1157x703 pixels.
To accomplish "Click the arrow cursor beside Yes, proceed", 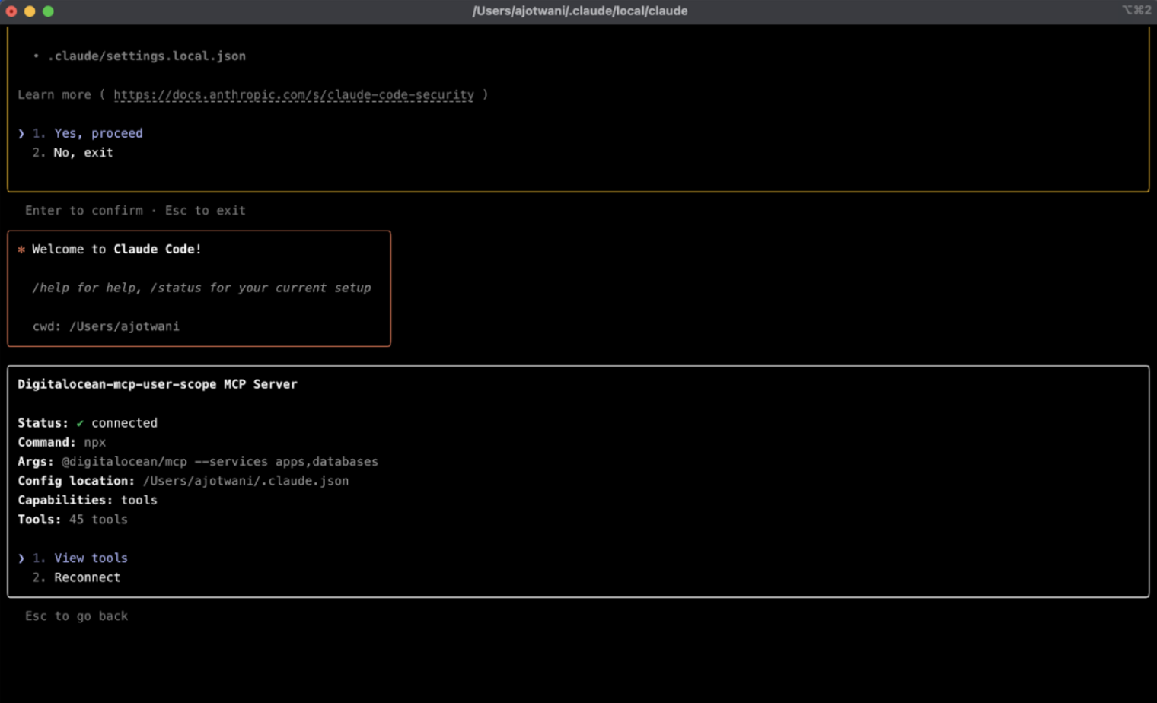I will (x=21, y=134).
